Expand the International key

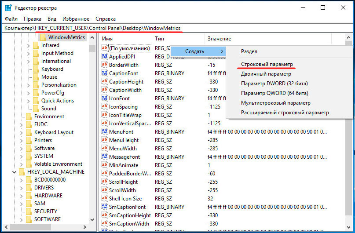pos(28,62)
